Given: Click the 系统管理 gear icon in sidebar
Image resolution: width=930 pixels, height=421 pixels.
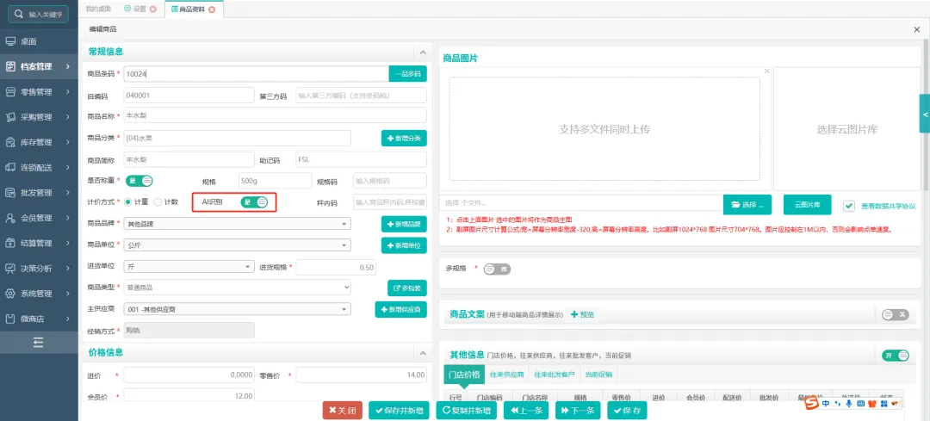Looking at the screenshot, I should tap(11, 293).
